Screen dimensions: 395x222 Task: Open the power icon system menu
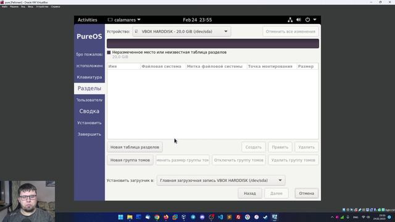point(307,20)
